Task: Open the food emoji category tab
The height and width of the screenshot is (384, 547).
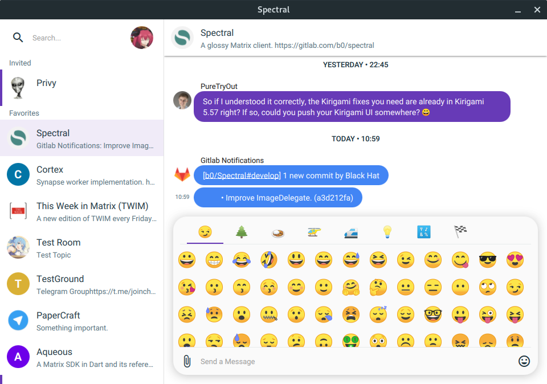Action: [x=278, y=232]
